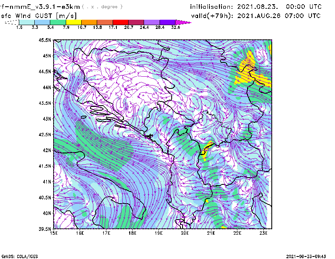The image size is (335, 259).
Task: Click the '40N' latitude label
Action: pyautogui.click(x=47, y=213)
